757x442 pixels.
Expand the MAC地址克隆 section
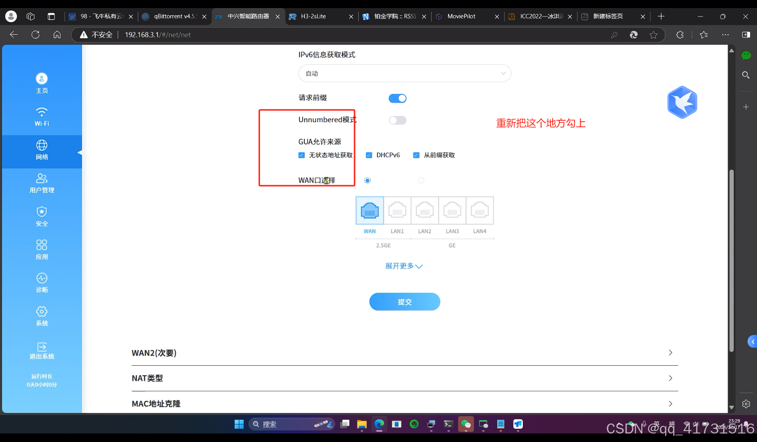tap(405, 404)
